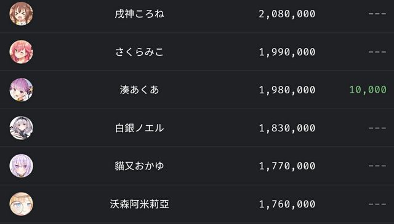This screenshot has height=224, width=394.
Task: Select the 1,760,000 subscriber count
Action: pos(287,204)
